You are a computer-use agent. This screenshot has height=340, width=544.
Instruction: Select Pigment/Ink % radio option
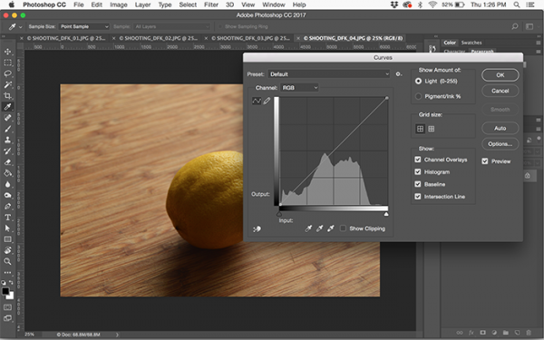coord(418,96)
